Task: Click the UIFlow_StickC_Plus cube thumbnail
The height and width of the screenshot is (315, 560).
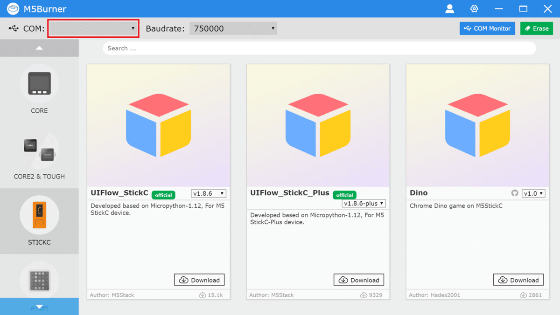Action: [318, 125]
